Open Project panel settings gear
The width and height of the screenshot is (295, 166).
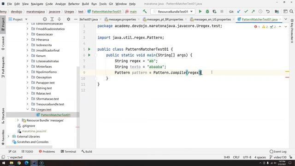pyautogui.click(x=69, y=19)
